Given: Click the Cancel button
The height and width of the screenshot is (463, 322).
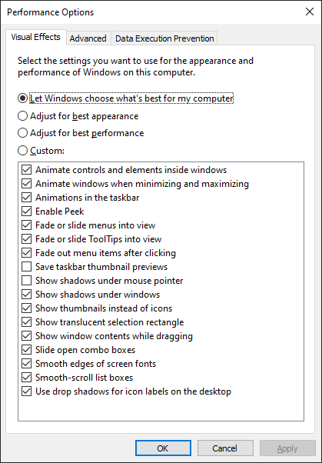Looking at the screenshot, I should coord(225,448).
